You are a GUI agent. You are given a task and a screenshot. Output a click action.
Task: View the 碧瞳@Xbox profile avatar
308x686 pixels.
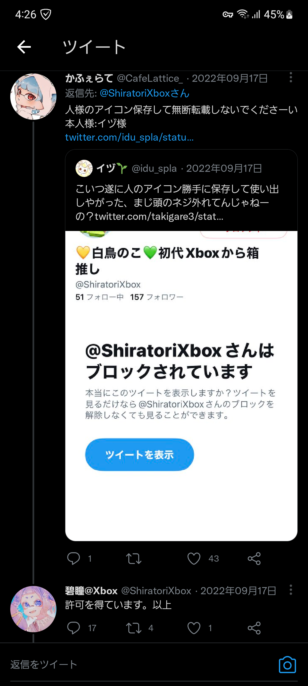tap(33, 609)
